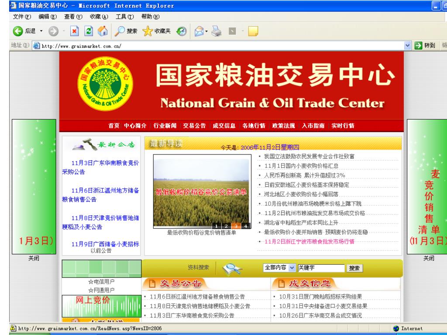447x335 pixels.
Task: Open the Search magnifier toolbar button
Action: (x=126, y=31)
